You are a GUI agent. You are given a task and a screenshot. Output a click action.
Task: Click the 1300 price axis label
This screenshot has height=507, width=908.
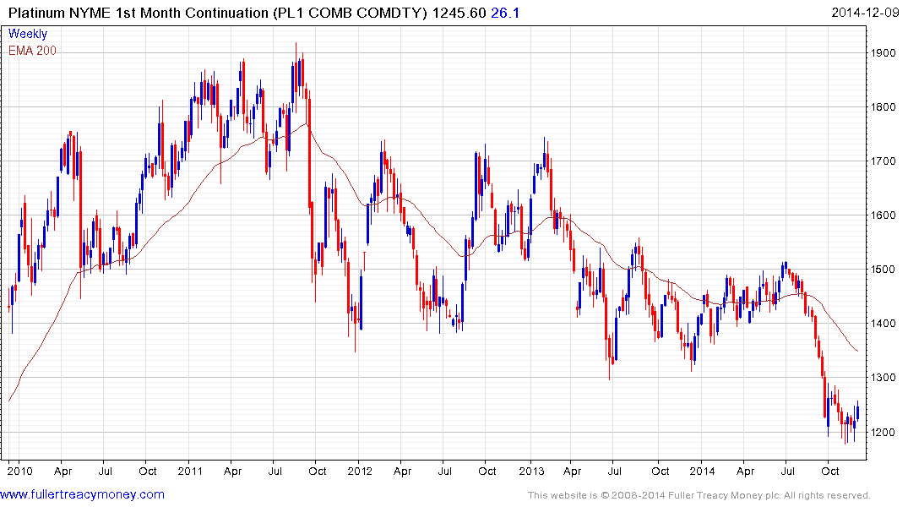pos(884,377)
